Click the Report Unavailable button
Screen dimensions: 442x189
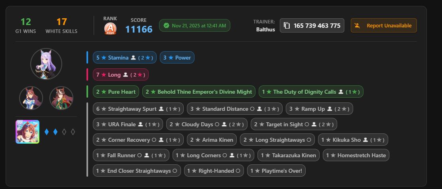pyautogui.click(x=384, y=25)
